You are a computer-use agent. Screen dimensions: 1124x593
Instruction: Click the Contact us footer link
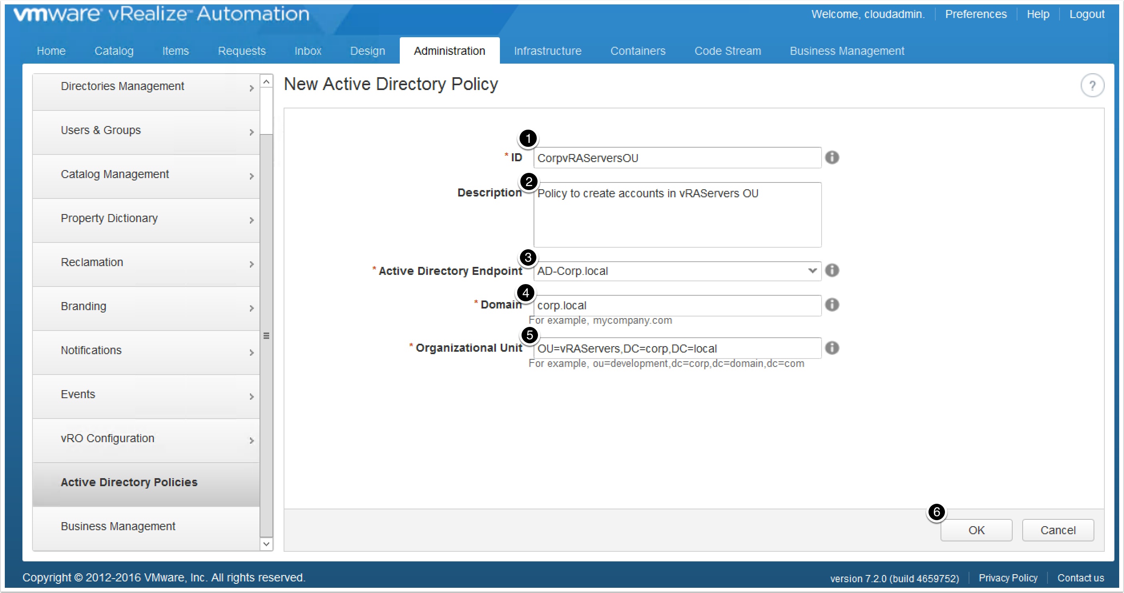coord(1080,578)
